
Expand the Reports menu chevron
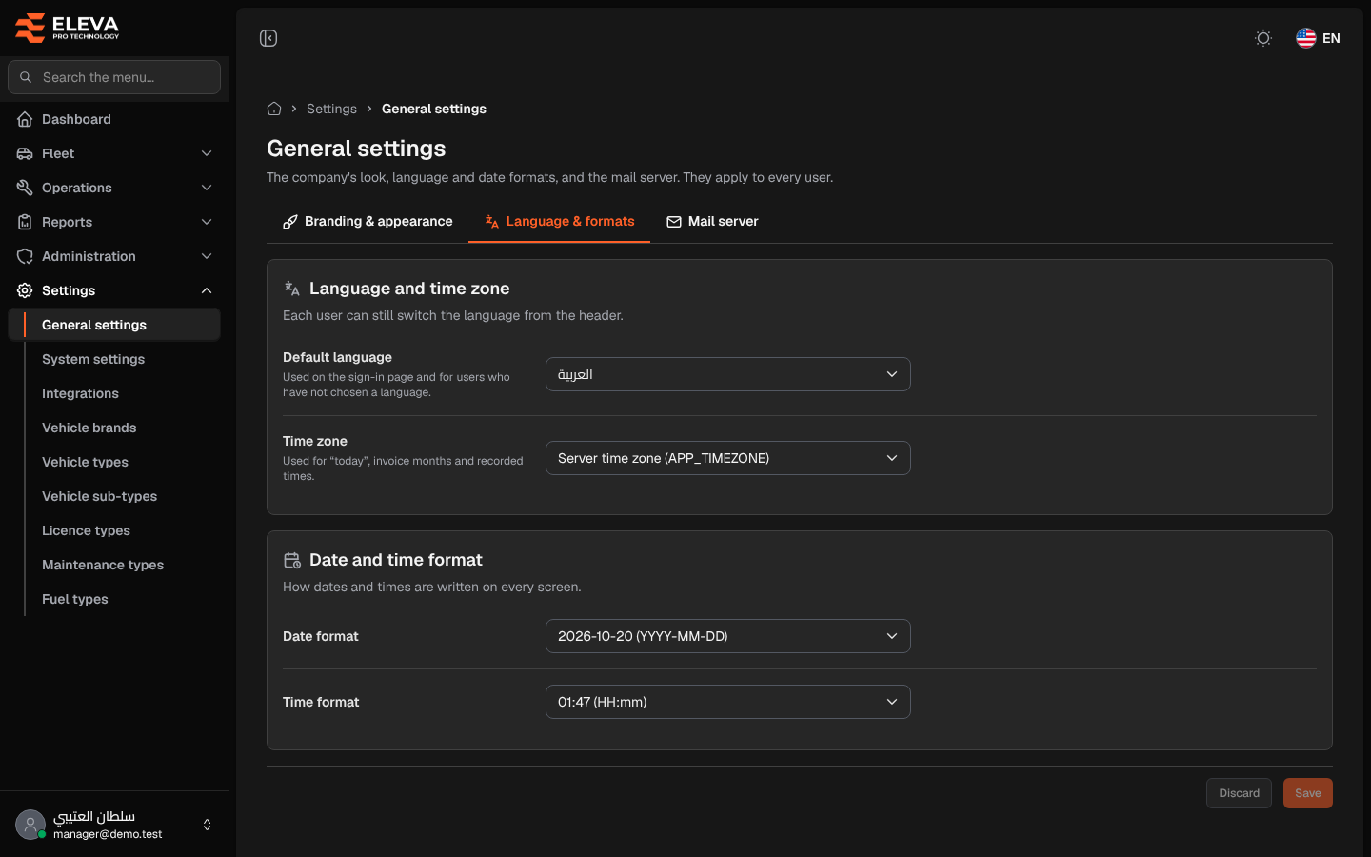207,222
